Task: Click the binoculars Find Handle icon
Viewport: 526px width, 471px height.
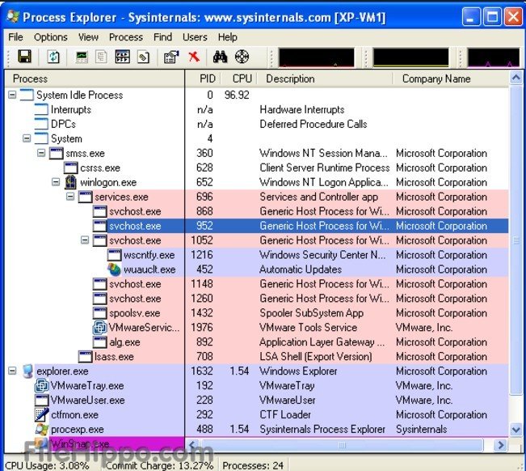Action: point(220,57)
